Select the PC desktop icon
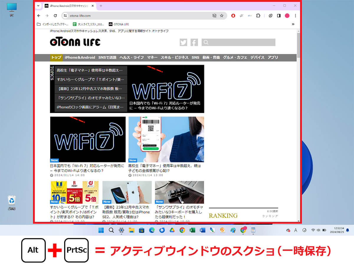Viewport: 354px width, 266px height. click(x=12, y=10)
